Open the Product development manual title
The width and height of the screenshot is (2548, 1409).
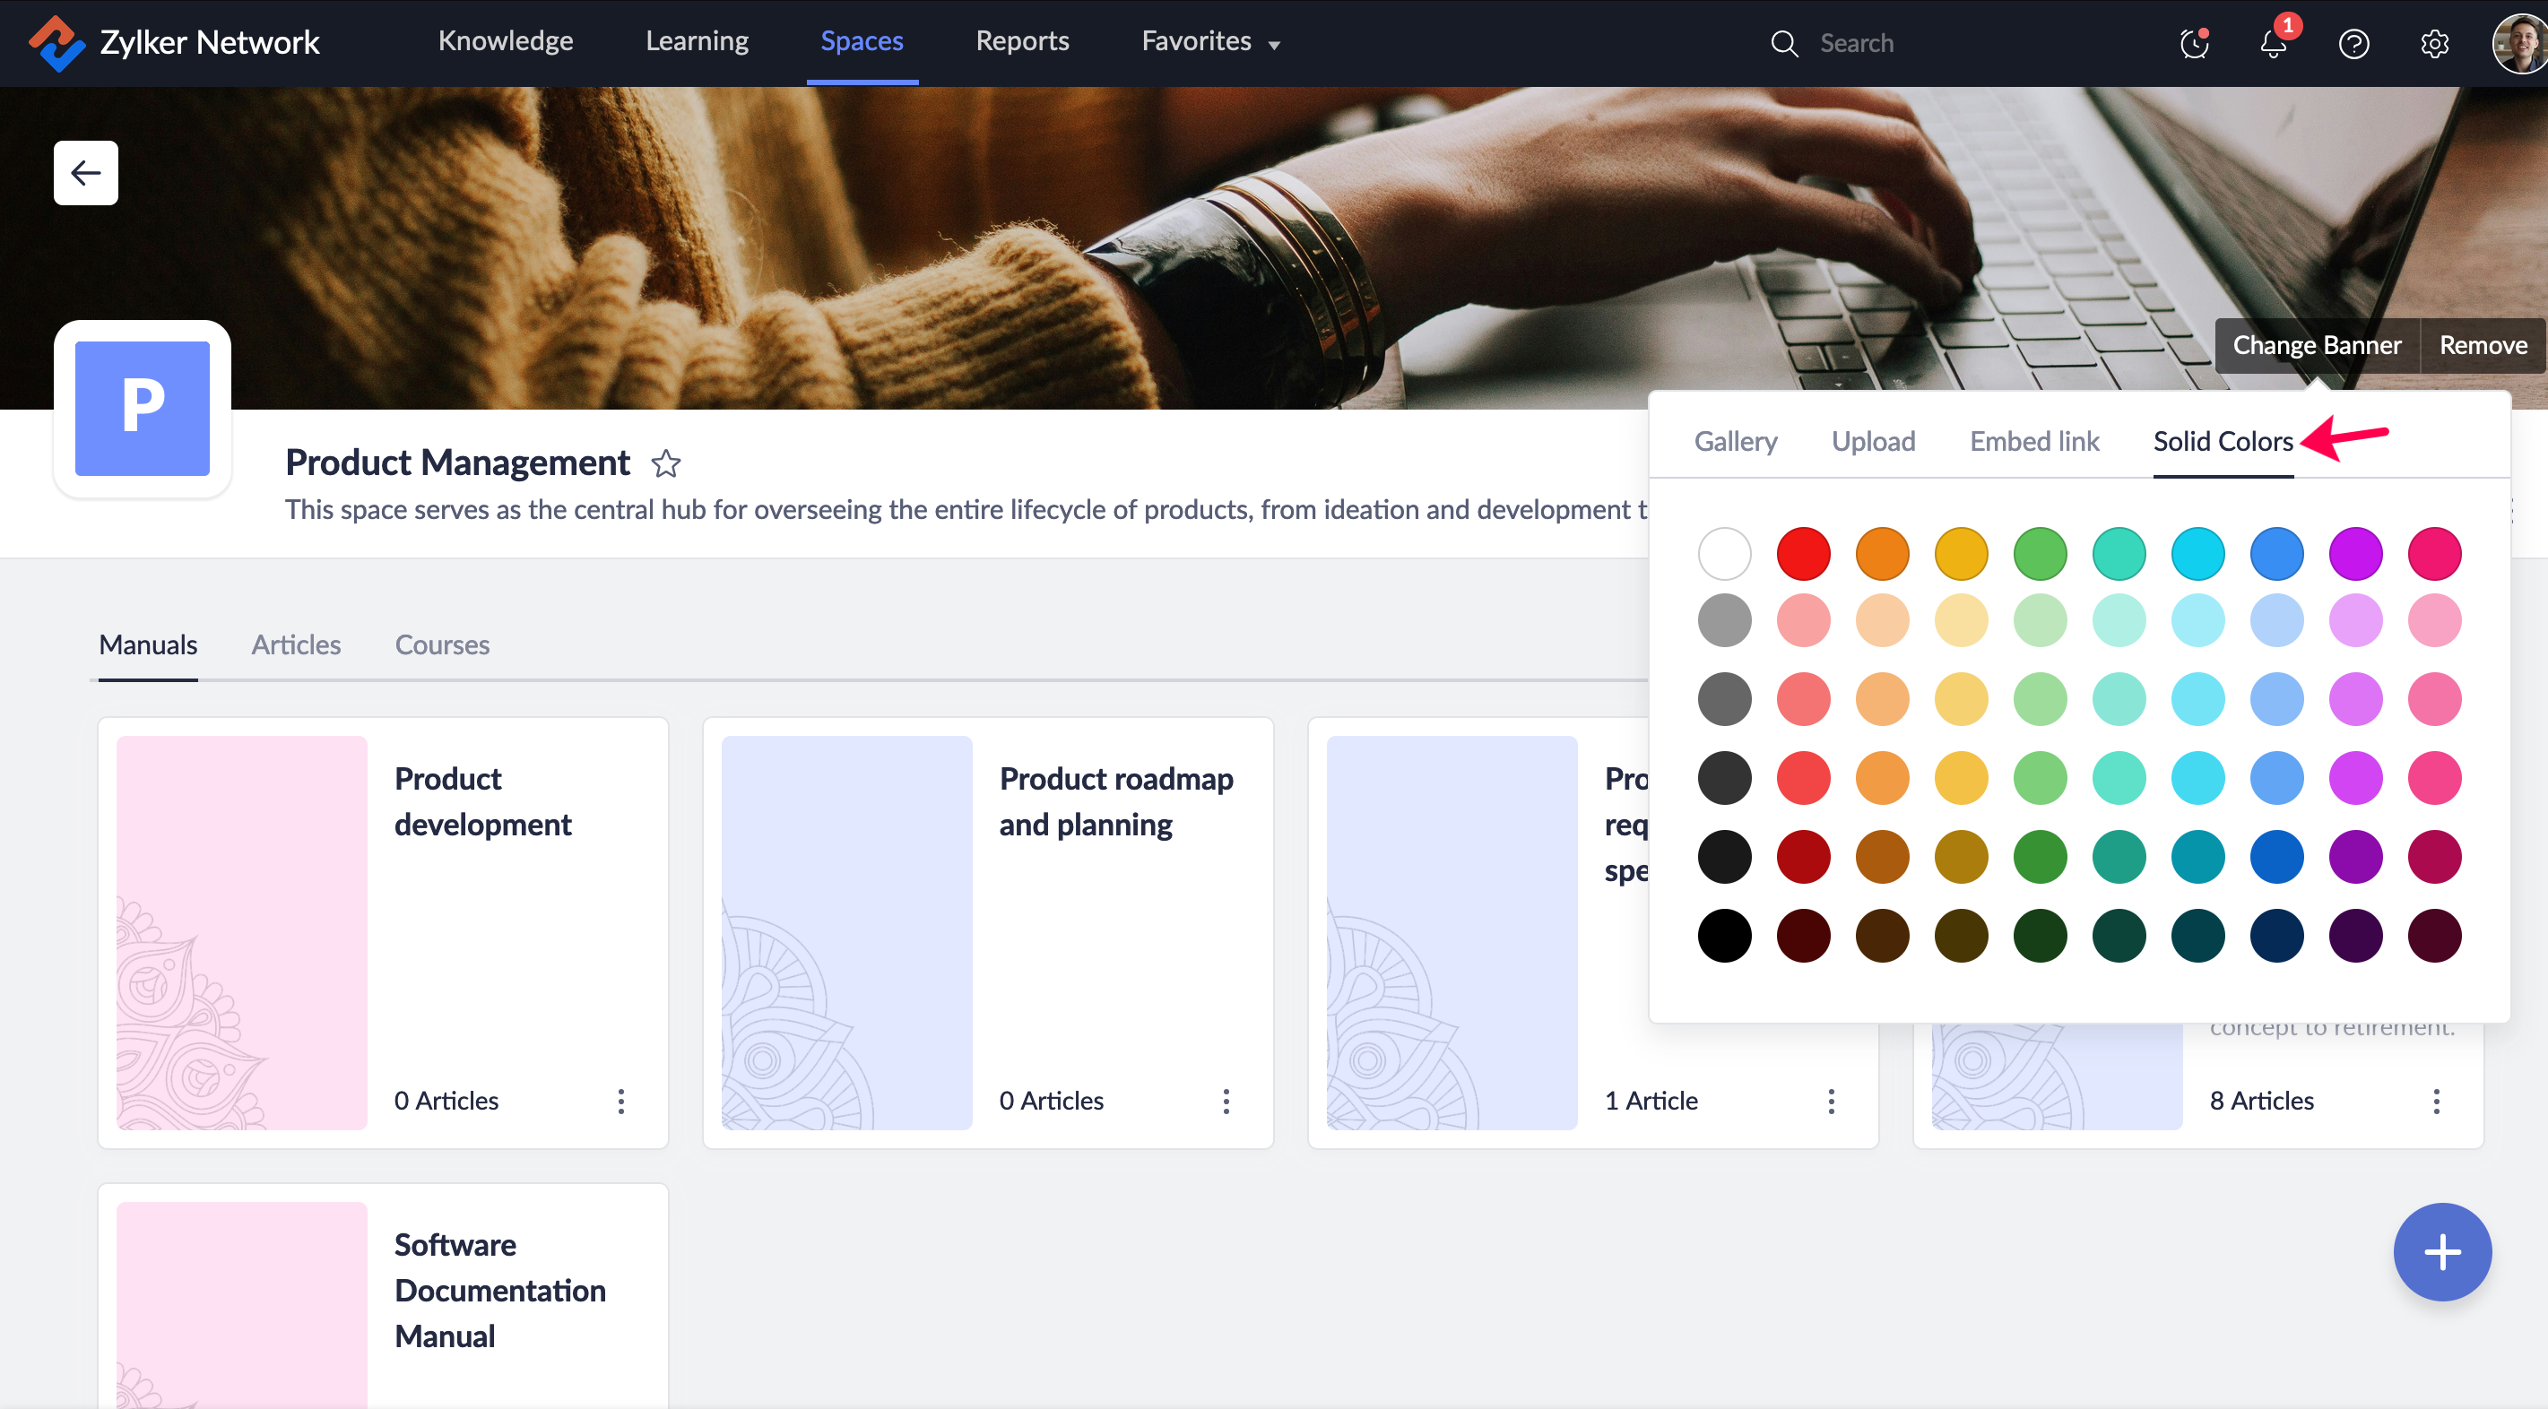[x=482, y=801]
